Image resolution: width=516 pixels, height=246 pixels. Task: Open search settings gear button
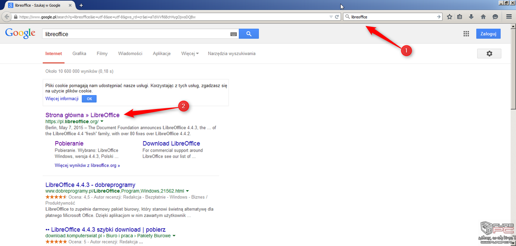coord(489,54)
